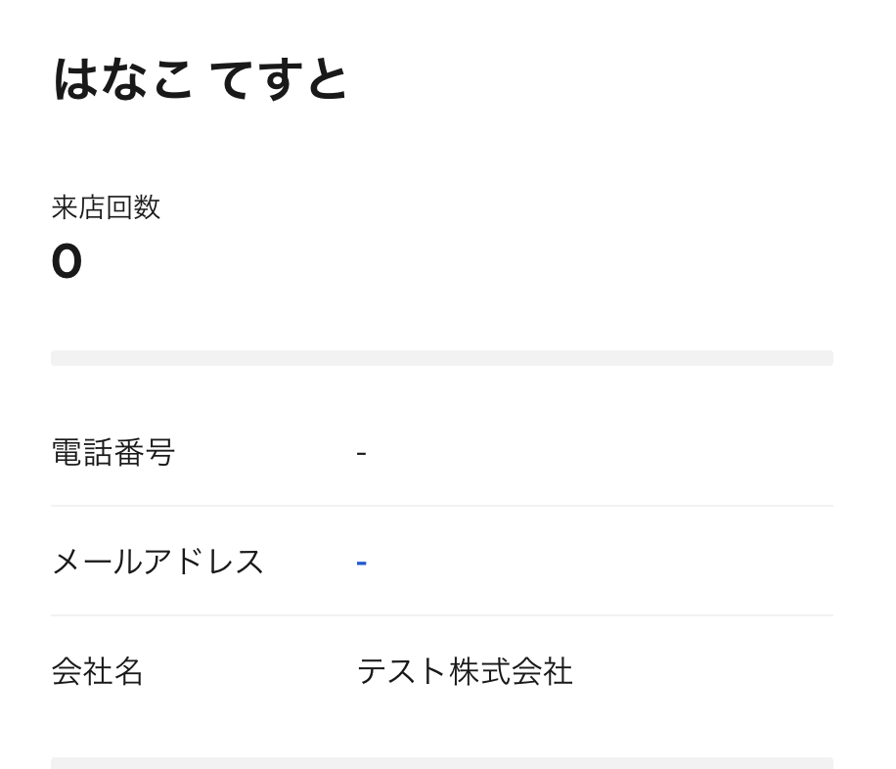Select the visit count value 0
896x769 pixels.
(x=67, y=262)
